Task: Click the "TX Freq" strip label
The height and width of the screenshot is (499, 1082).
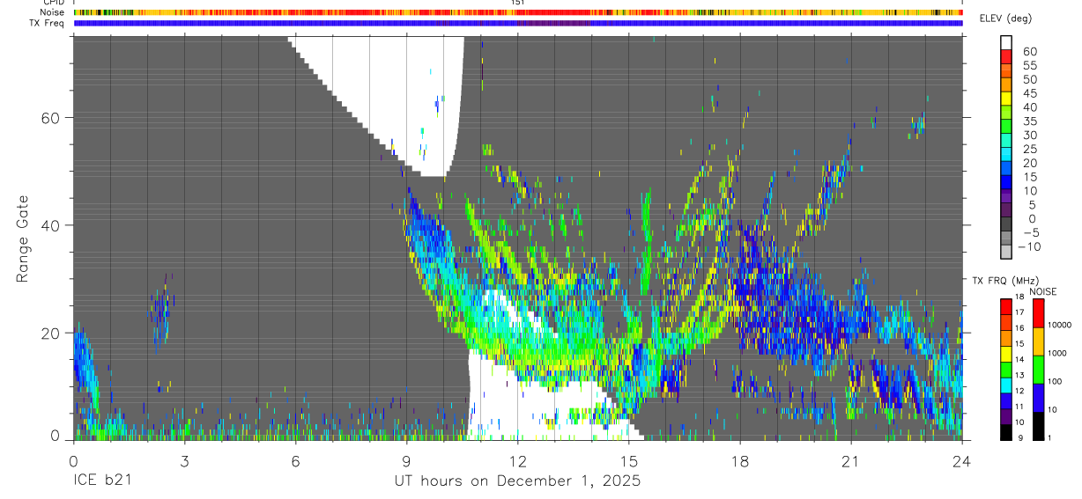Action: point(47,23)
